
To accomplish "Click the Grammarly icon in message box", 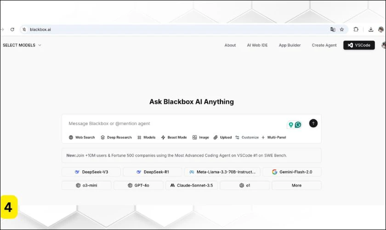I will [298, 125].
